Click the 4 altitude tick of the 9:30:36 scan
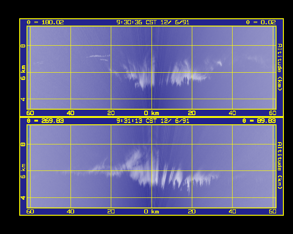The height and width of the screenshot is (234, 293). pos(23,99)
